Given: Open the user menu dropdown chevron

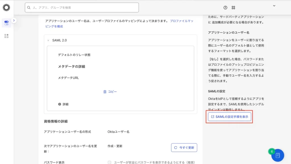Looking at the screenshot, I should coord(274,6).
